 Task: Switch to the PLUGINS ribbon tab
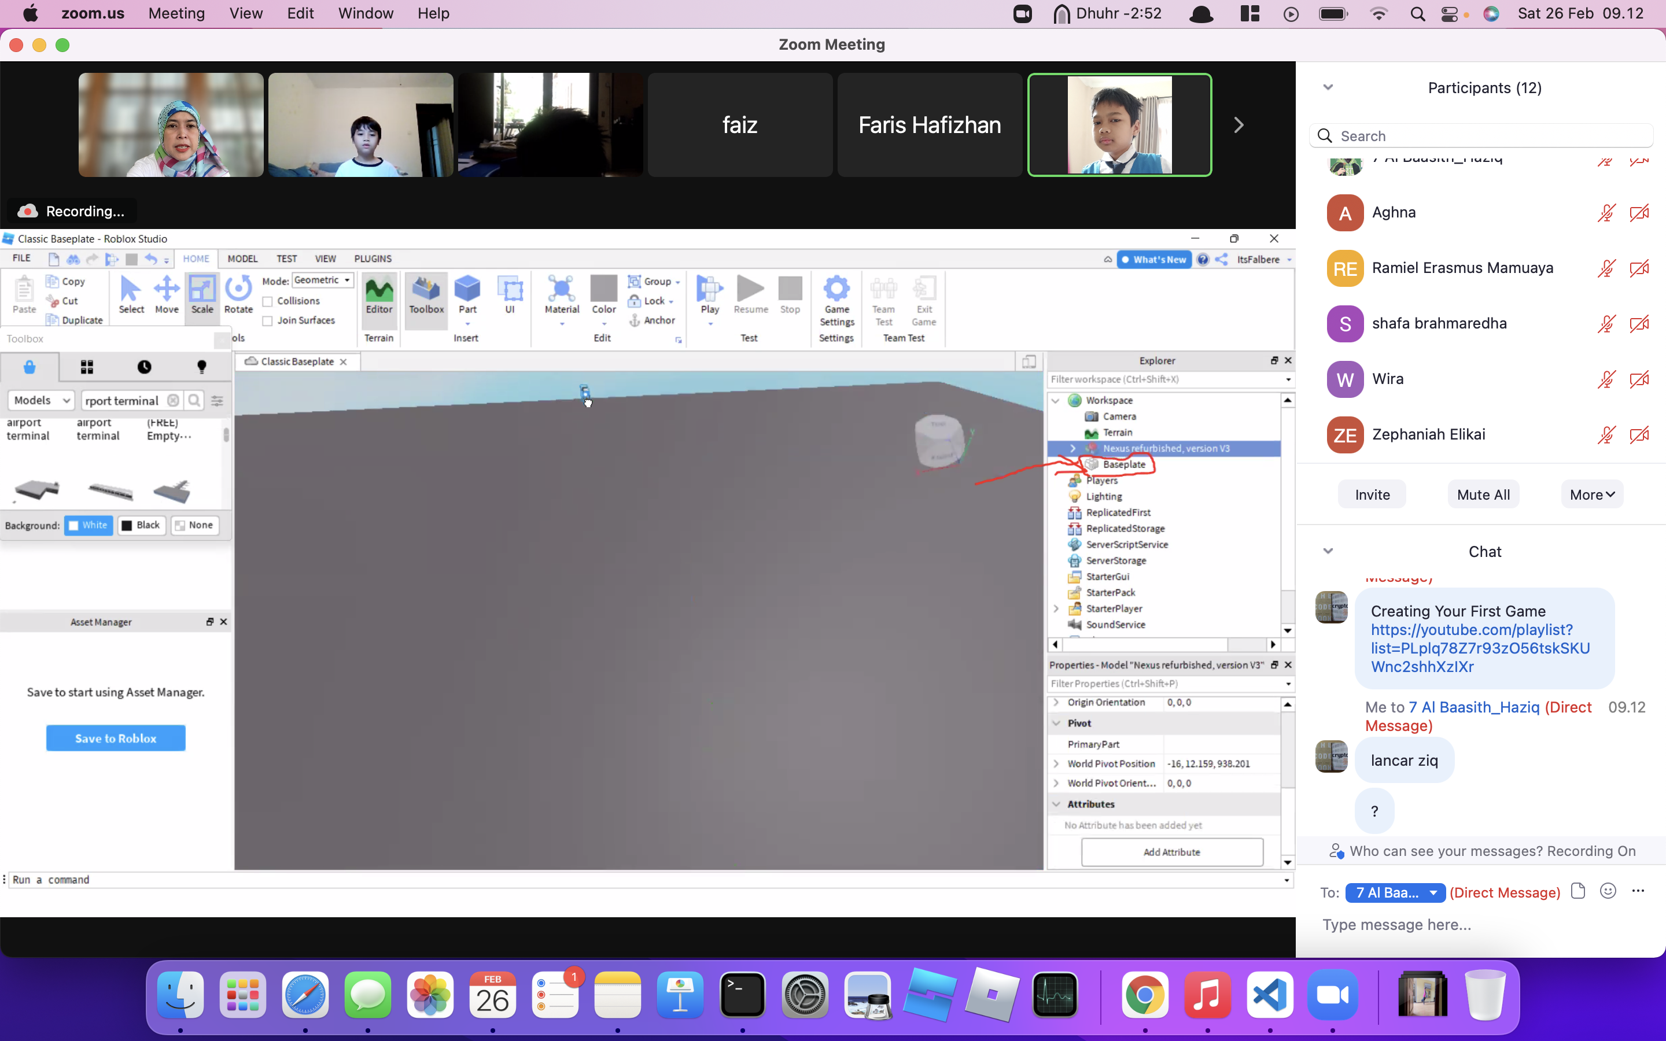coord(373,259)
